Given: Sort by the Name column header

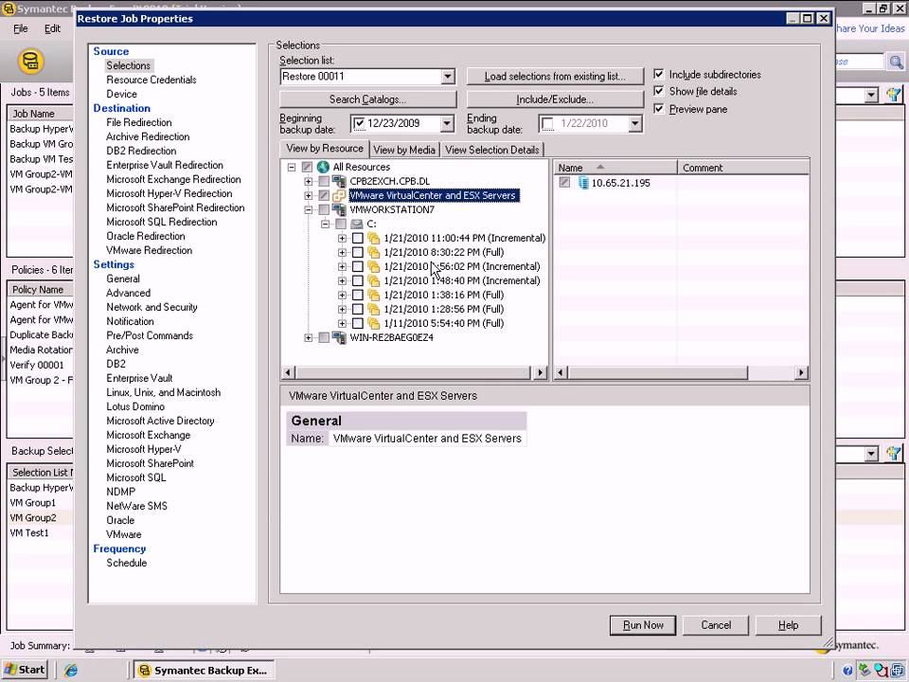Looking at the screenshot, I should pyautogui.click(x=615, y=168).
